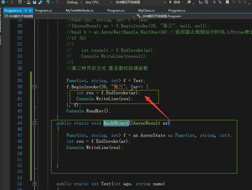Open the New Project dropdown arrow
The image size is (252, 190).
24,2
